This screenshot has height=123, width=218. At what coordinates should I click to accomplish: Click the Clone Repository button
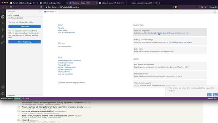[25, 42]
